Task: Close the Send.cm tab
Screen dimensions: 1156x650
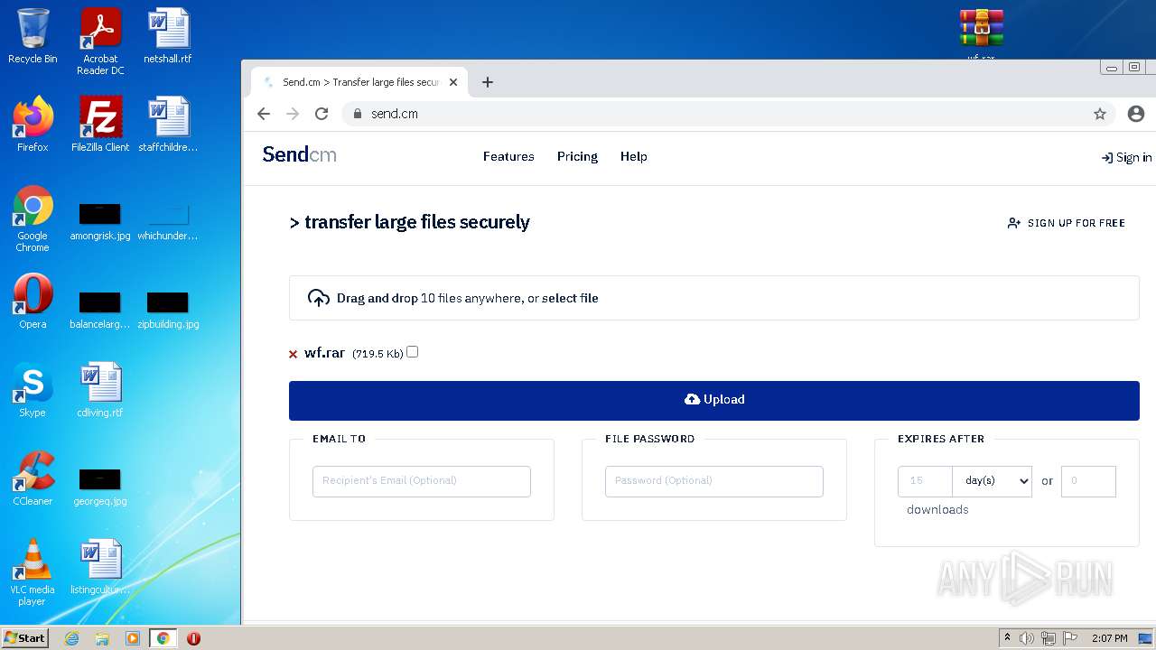Action: tap(453, 82)
